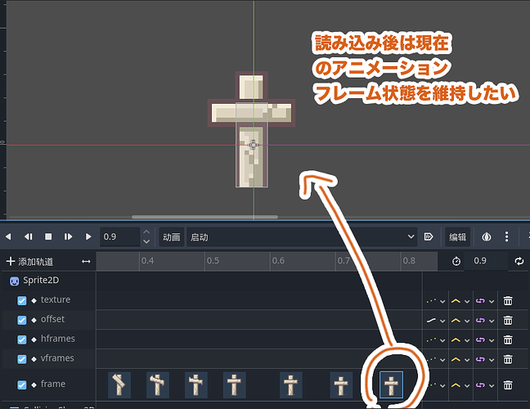This screenshot has height=409, width=530.
Task: Open the onion skinning options menu
Action: tap(509, 236)
